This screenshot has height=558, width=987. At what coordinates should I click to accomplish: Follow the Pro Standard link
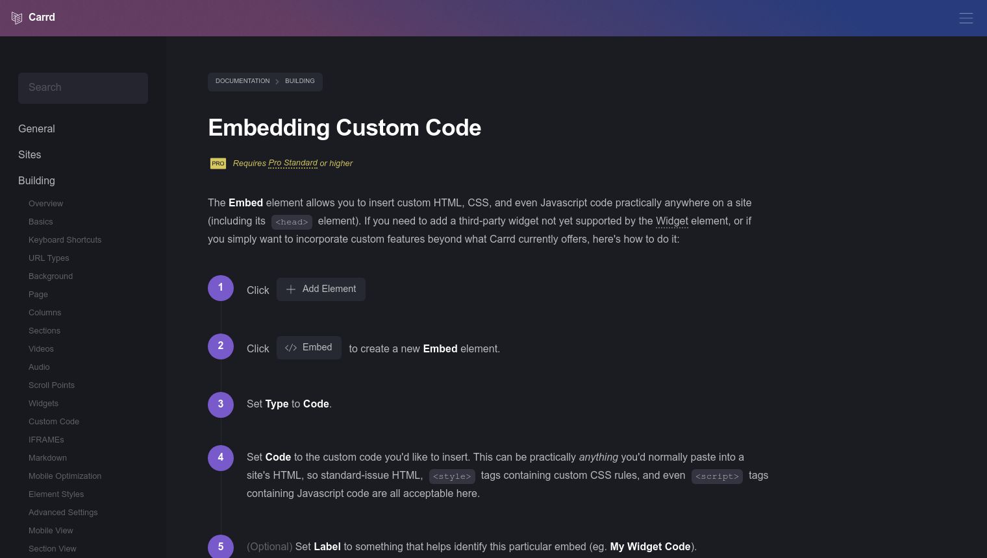293,164
